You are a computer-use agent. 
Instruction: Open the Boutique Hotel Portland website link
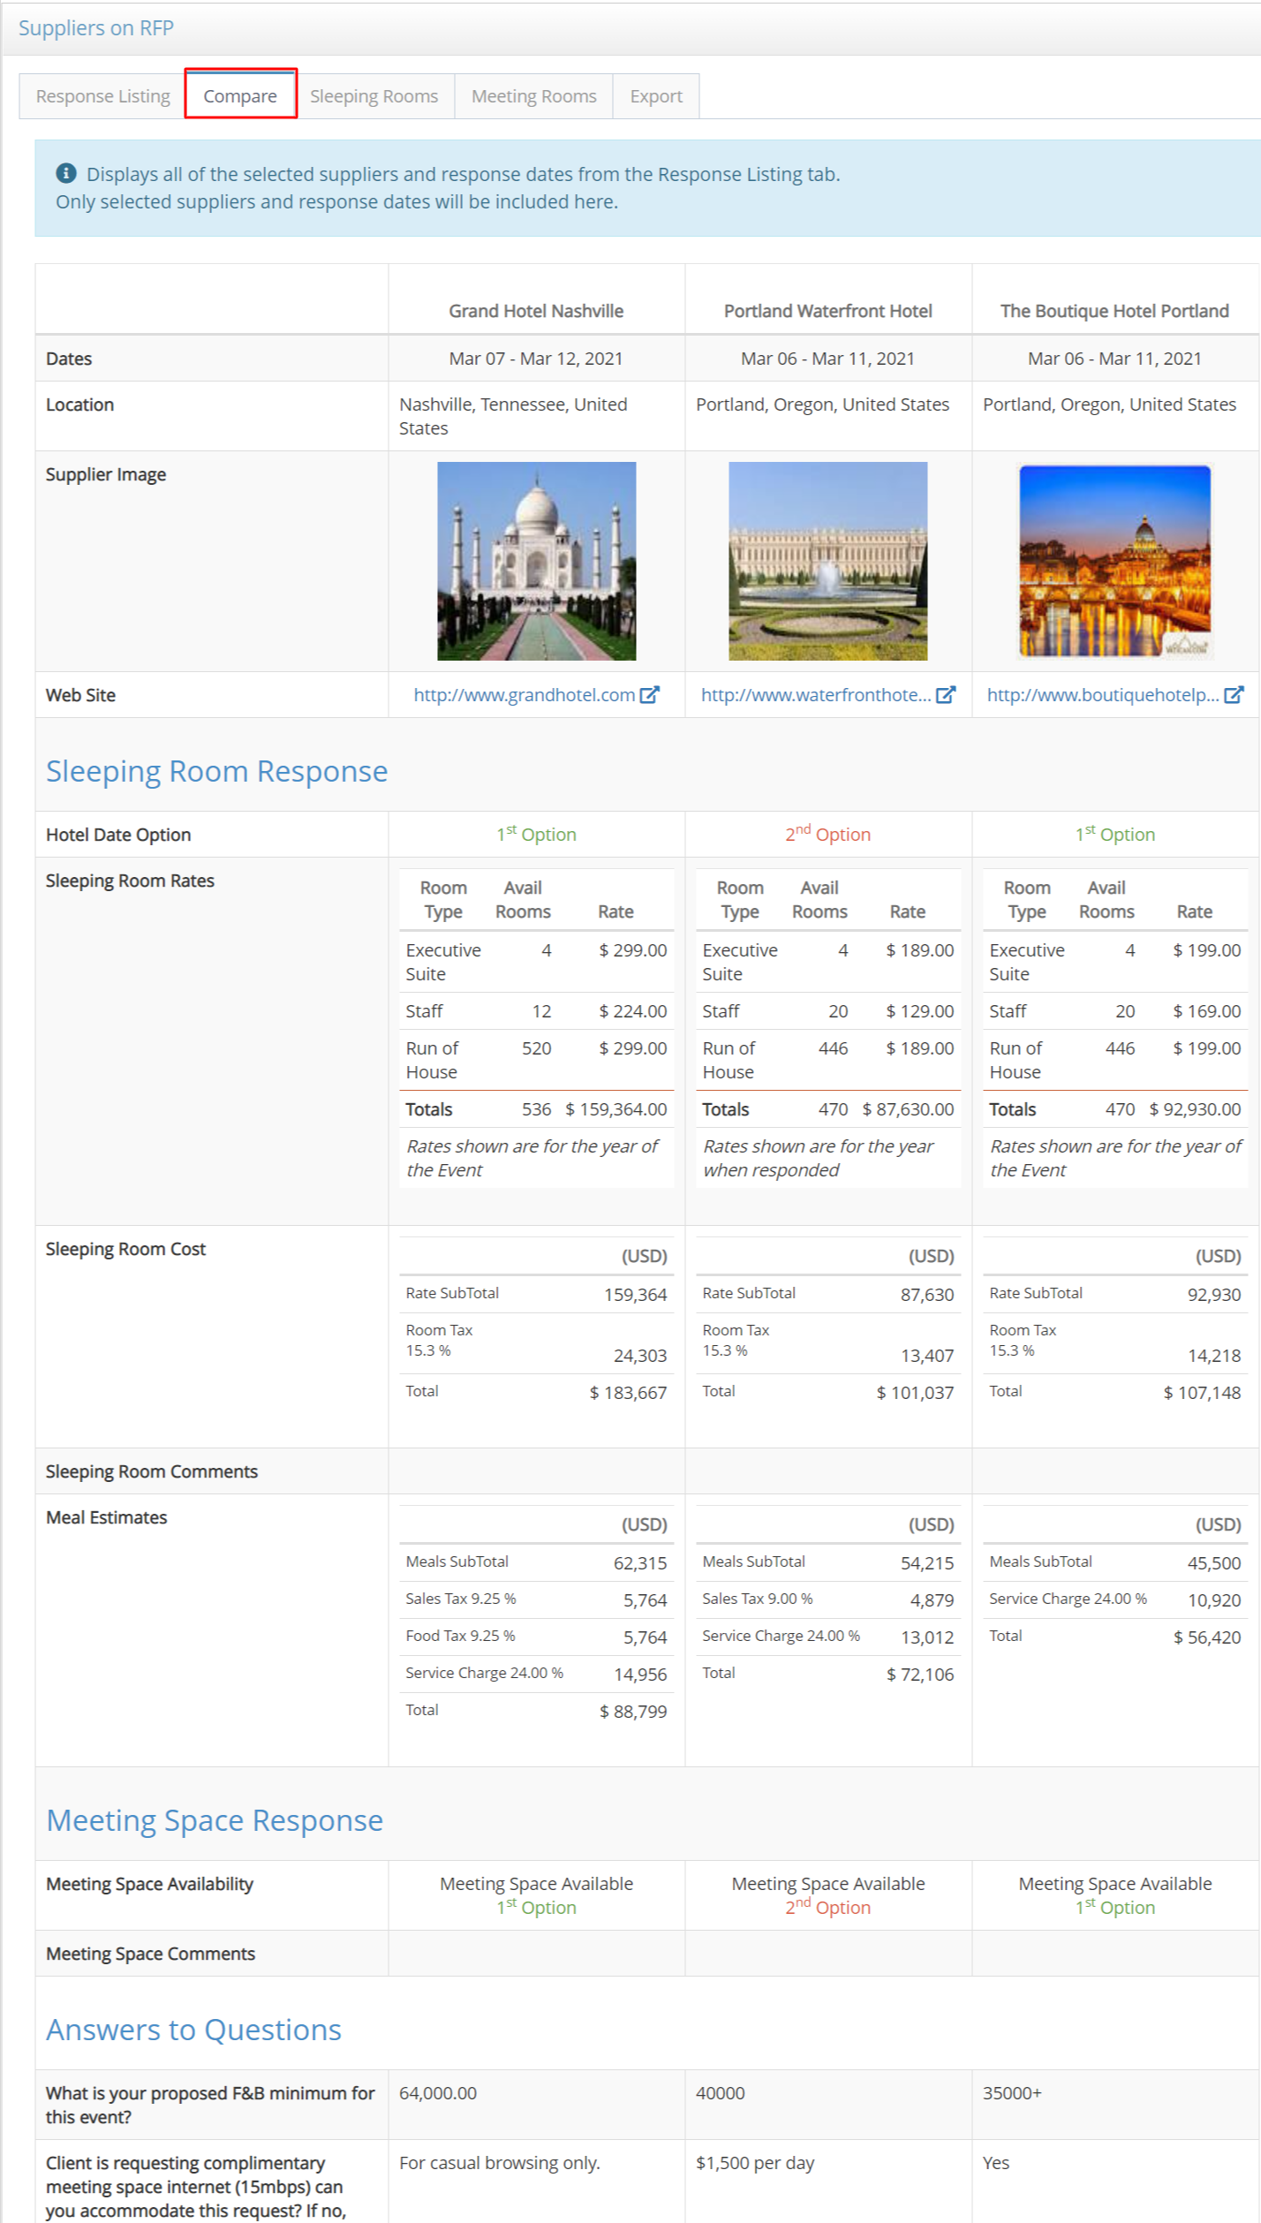pyautogui.click(x=1102, y=695)
